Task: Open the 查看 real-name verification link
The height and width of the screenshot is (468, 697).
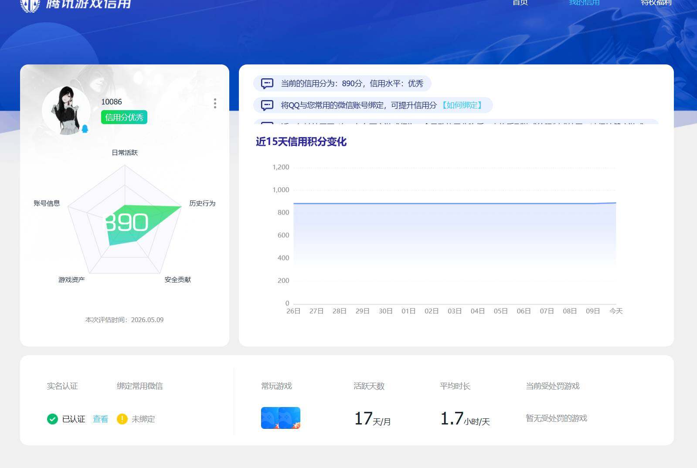Action: pyautogui.click(x=100, y=419)
